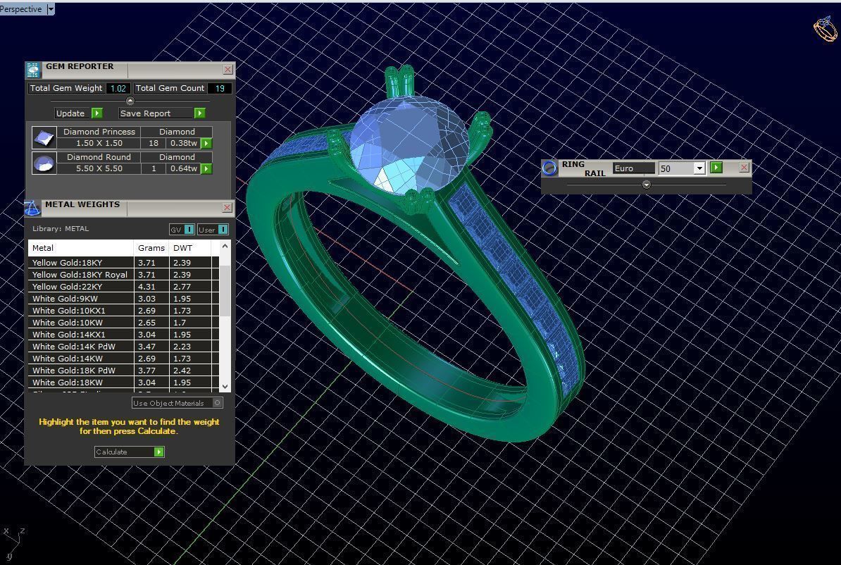The width and height of the screenshot is (841, 565).
Task: Click the green arrow next to Update
Action: pos(96,113)
